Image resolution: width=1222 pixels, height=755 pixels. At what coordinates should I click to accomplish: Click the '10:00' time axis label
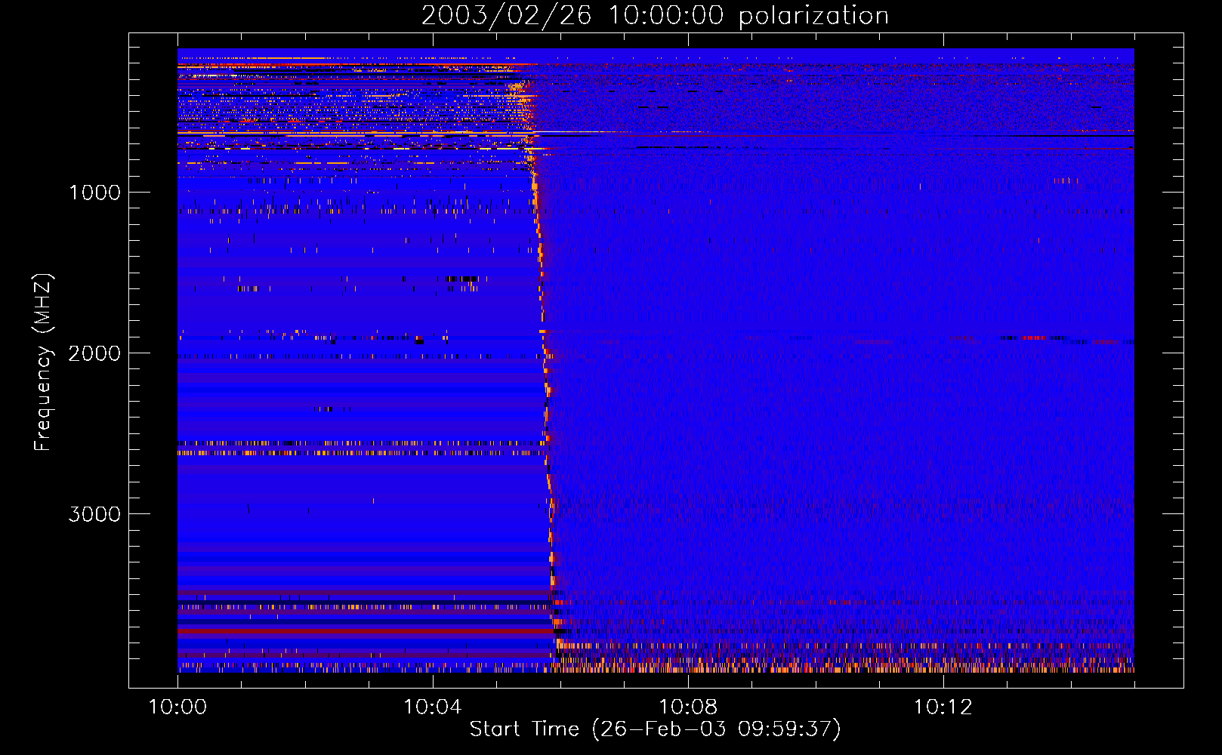(177, 707)
